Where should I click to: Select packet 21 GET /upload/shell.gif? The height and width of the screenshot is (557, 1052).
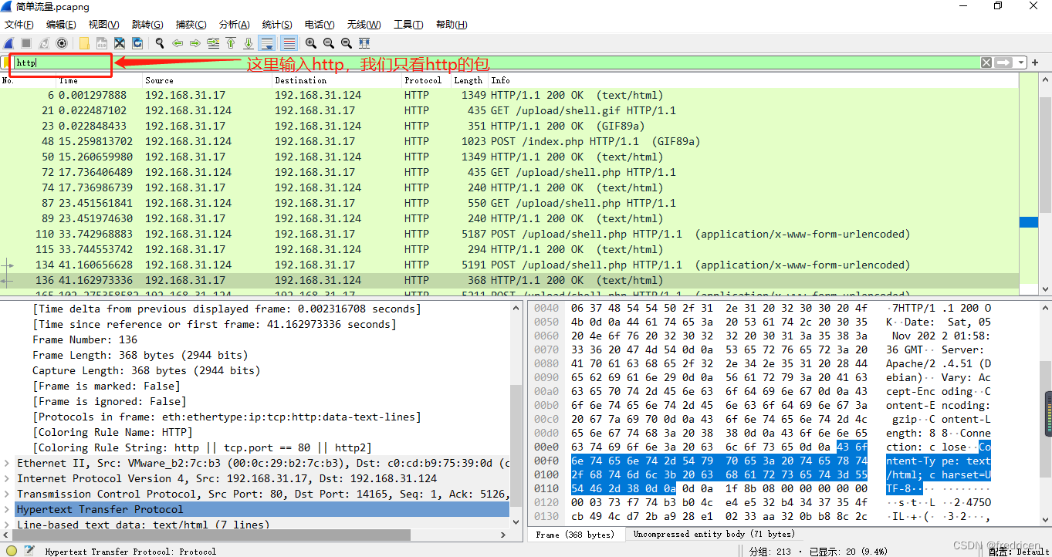pos(509,110)
